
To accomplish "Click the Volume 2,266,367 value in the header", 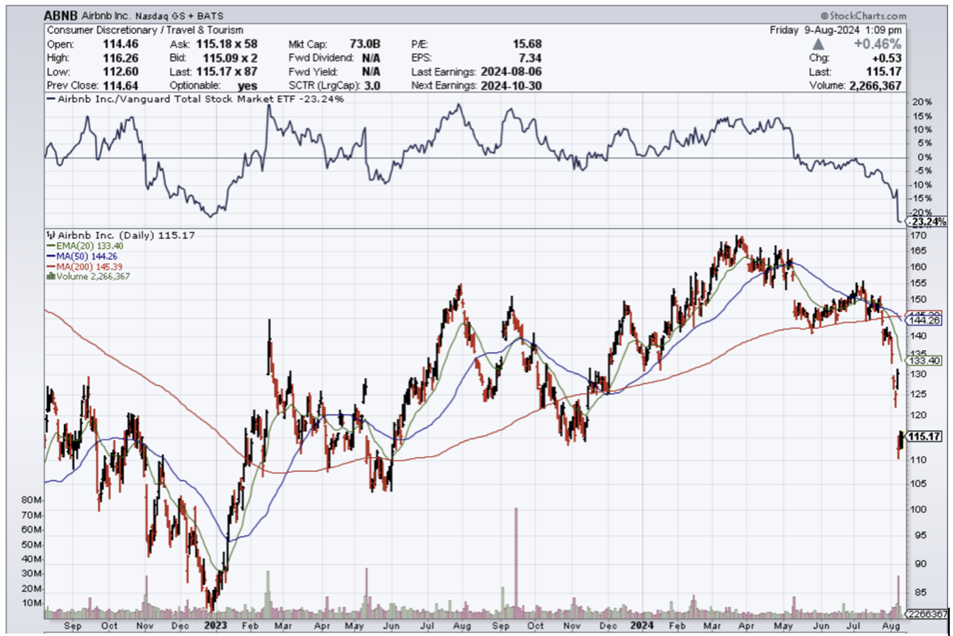I will click(x=875, y=85).
